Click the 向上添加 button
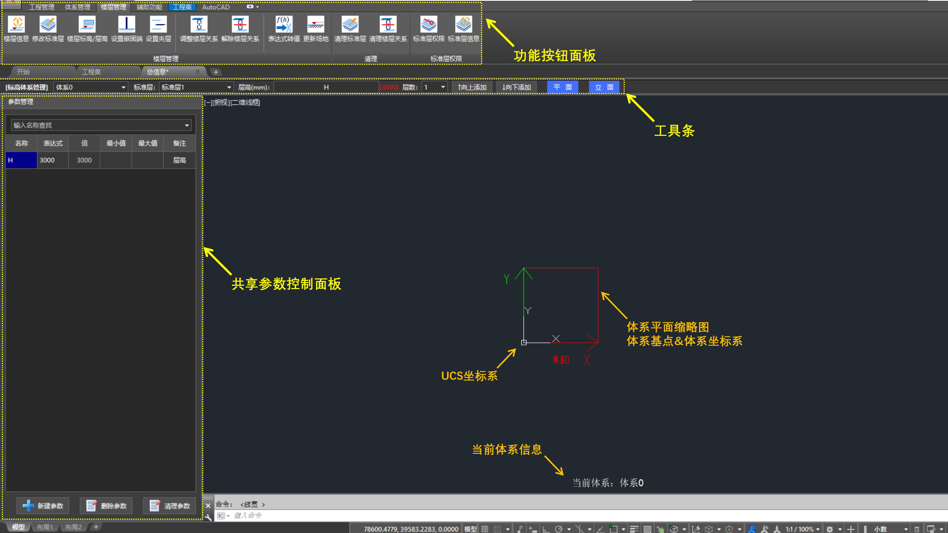Screen dimensions: 948x533 coord(472,87)
